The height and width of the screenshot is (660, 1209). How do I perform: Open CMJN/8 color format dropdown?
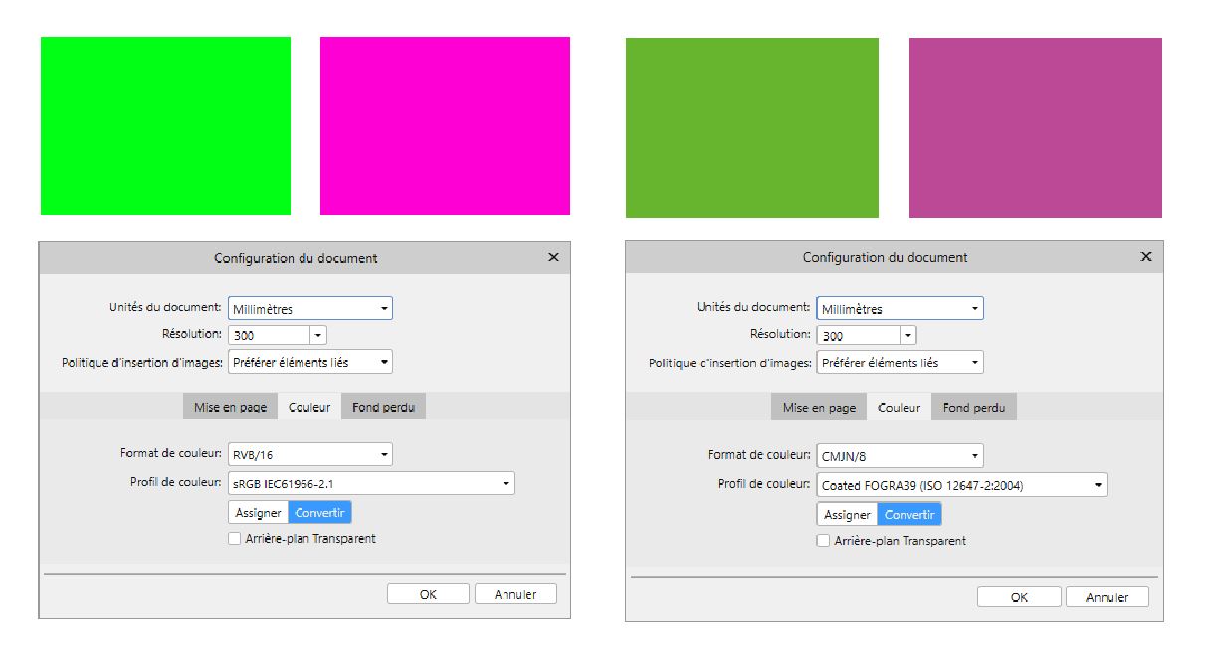pos(900,456)
